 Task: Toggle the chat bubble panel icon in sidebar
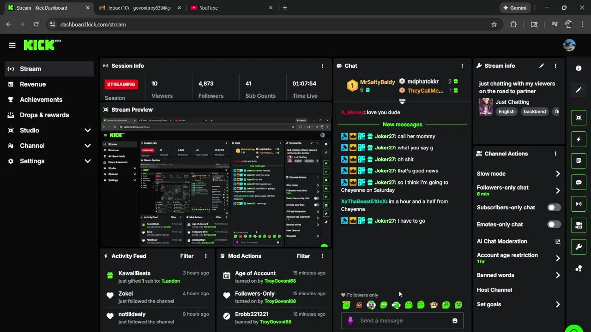579,182
